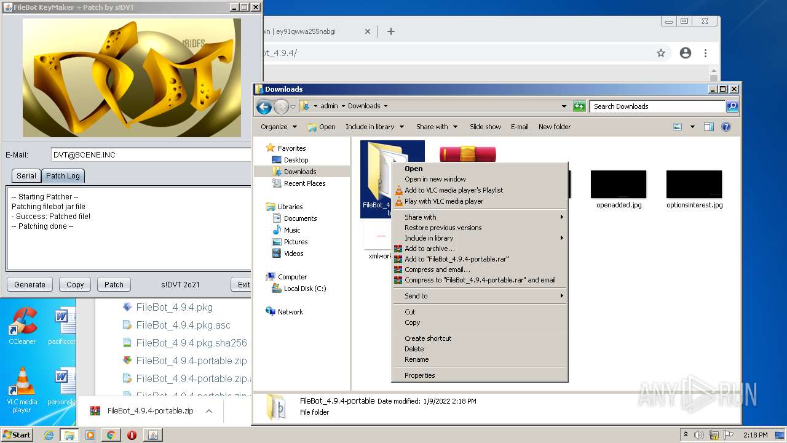787x443 pixels.
Task: Toggle the preview pane icon
Action: pos(709,127)
